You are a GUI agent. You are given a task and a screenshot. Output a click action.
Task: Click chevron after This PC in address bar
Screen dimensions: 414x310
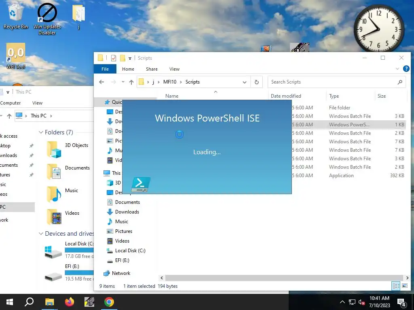click(51, 116)
